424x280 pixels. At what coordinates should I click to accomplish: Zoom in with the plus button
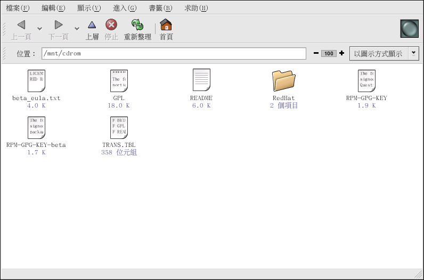pos(341,53)
